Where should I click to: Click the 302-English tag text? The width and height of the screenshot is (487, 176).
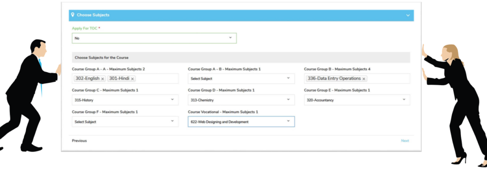point(88,79)
